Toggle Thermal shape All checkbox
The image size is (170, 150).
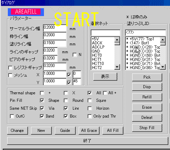point(90,93)
